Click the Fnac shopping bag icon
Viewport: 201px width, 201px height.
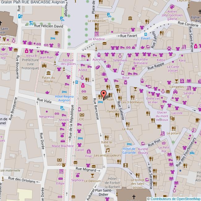[x=89, y=151]
